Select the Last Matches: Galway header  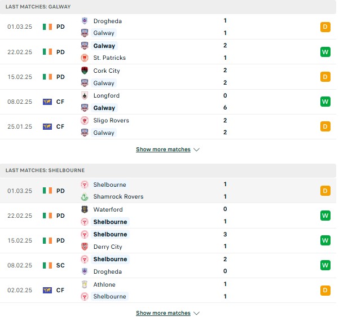[168, 7]
